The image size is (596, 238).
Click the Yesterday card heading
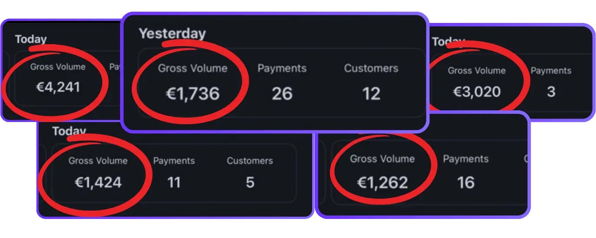click(x=172, y=33)
